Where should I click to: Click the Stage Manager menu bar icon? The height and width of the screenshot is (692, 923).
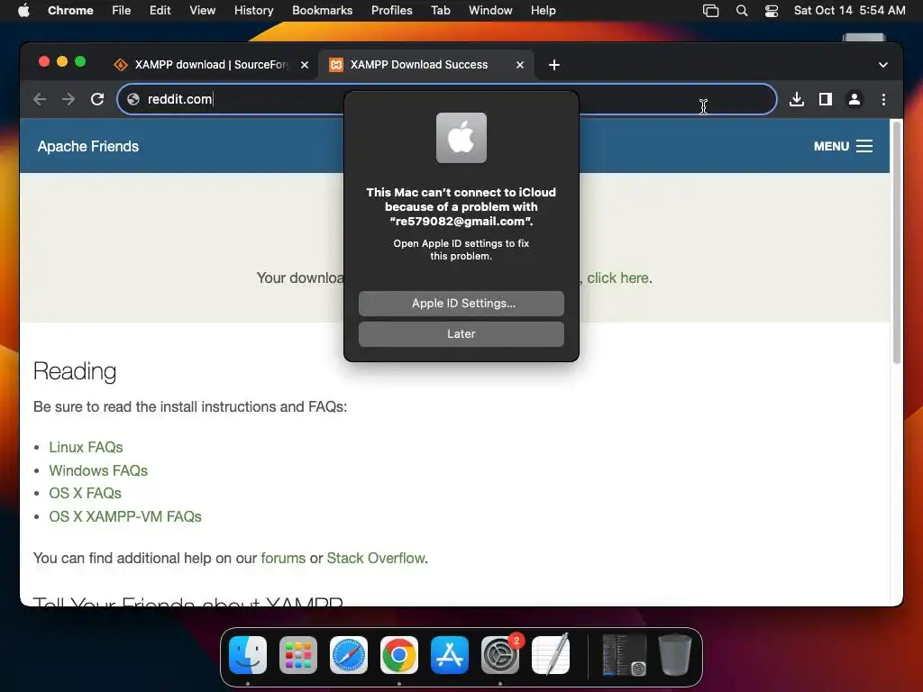[x=710, y=11]
